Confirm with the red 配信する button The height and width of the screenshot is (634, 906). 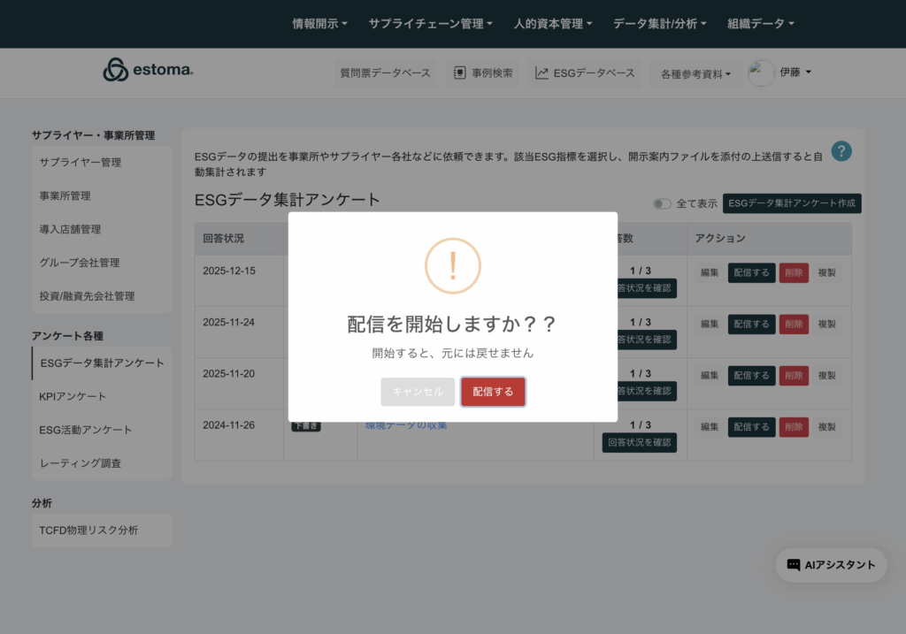coord(493,392)
